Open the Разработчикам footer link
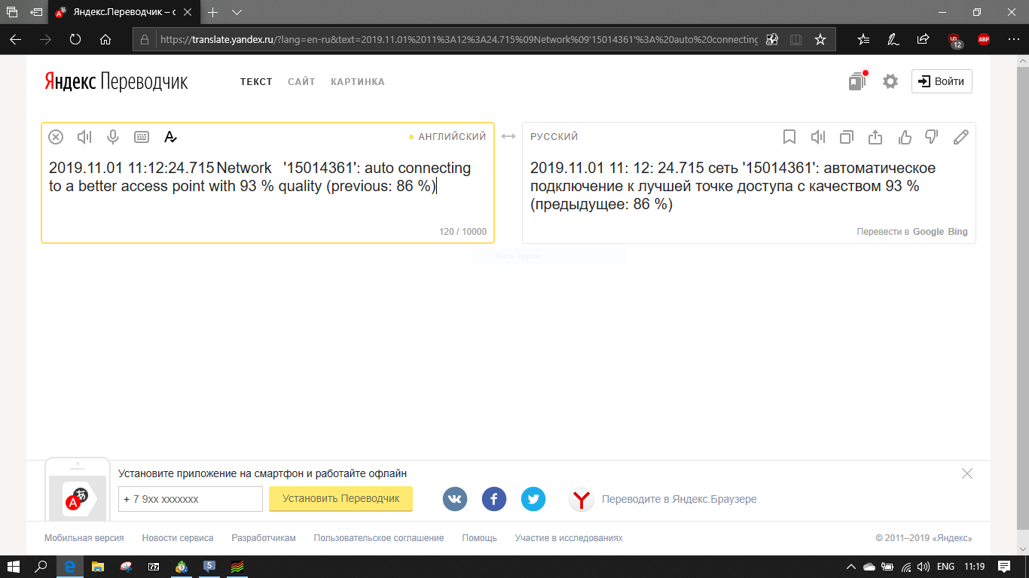The width and height of the screenshot is (1029, 578). (264, 538)
